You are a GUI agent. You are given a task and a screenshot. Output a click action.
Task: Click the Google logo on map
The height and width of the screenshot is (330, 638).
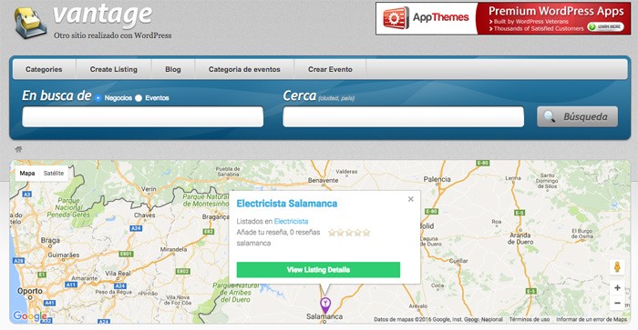point(29,315)
